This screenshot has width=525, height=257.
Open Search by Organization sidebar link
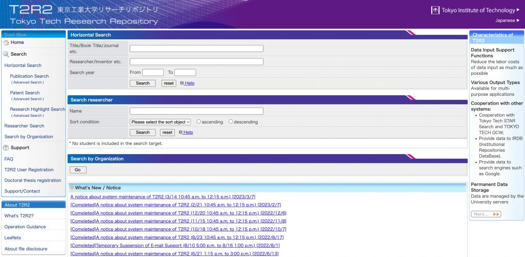29,137
